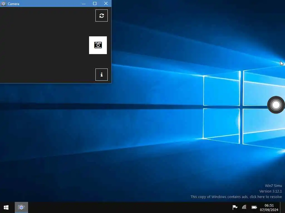Open the Windows Start menu
This screenshot has width=285, height=213.
point(6,207)
